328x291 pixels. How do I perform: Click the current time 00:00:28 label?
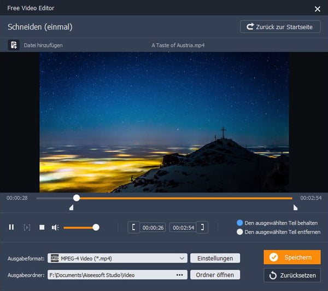click(x=17, y=198)
